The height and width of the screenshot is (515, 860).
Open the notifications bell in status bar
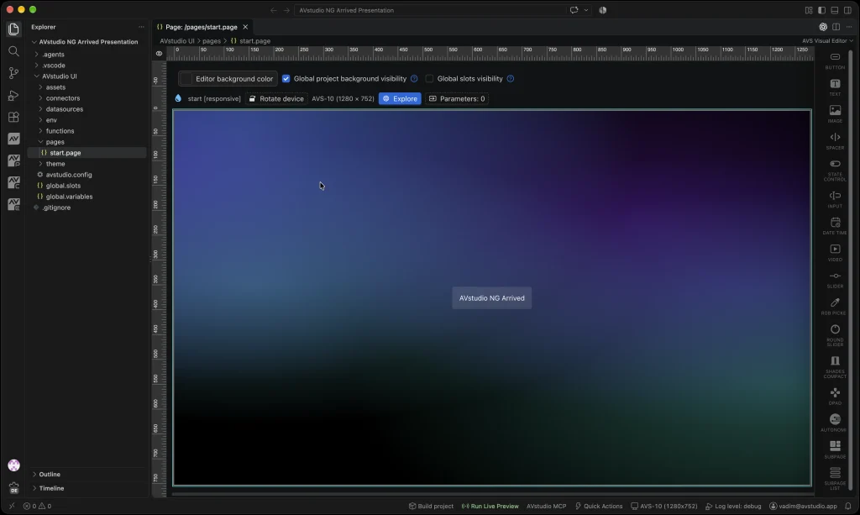click(848, 506)
